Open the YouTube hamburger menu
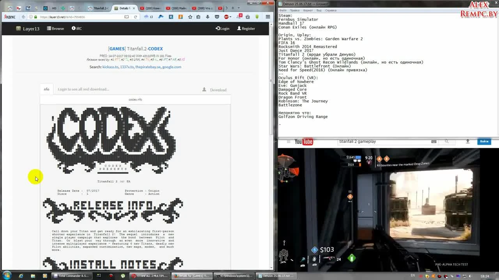 pos(288,142)
